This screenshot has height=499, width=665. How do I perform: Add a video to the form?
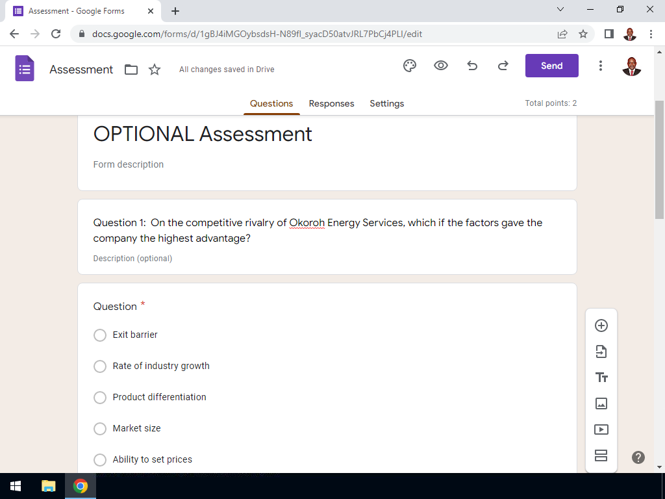pyautogui.click(x=601, y=429)
